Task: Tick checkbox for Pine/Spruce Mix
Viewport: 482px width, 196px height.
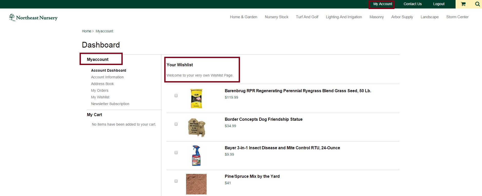Action: pos(176,181)
